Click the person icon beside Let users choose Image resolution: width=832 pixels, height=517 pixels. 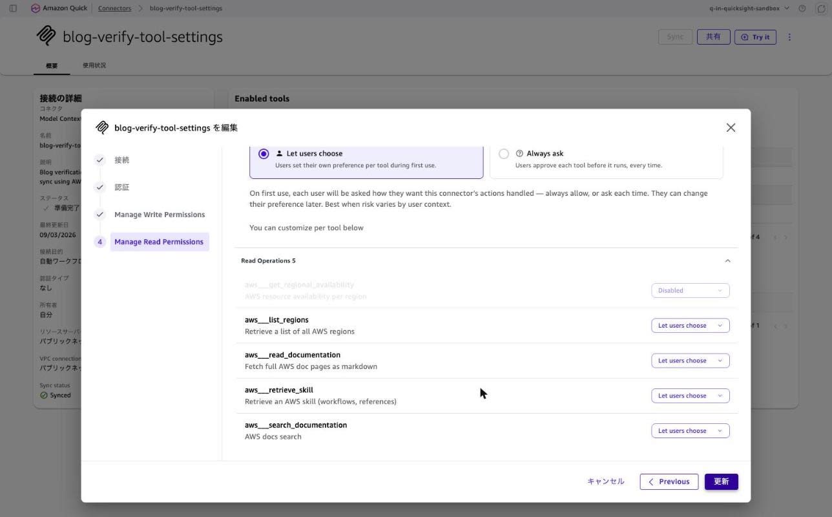click(279, 153)
